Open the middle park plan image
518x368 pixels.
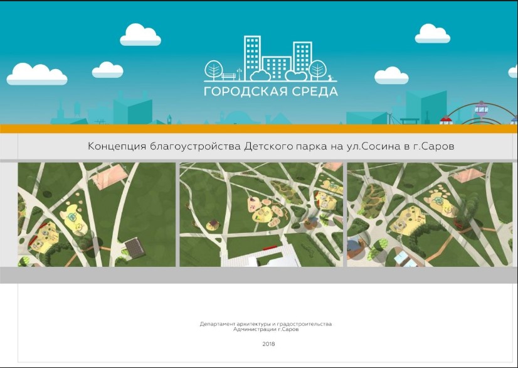261,214
